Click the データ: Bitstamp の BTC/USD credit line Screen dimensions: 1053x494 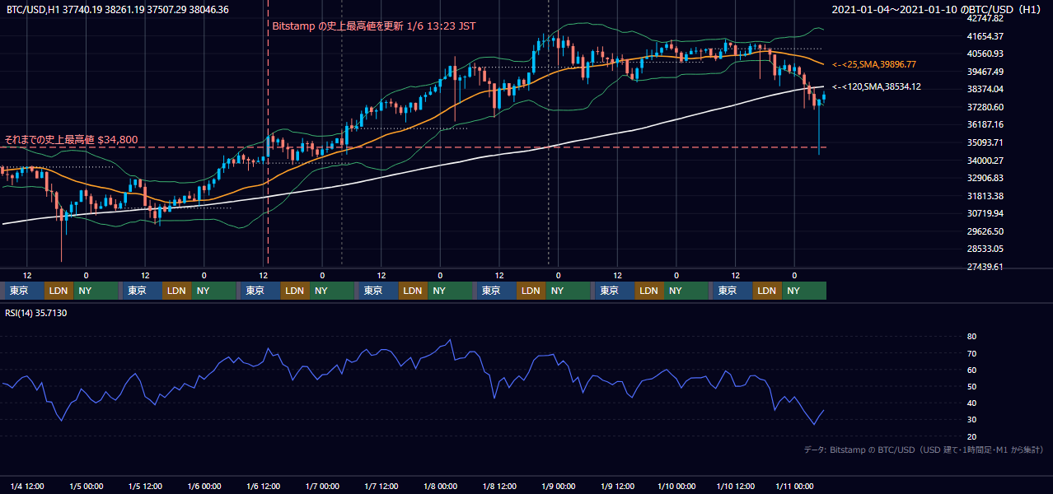(924, 450)
